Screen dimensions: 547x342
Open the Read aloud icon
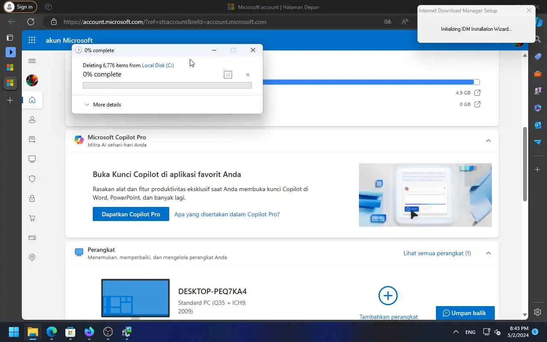(x=405, y=22)
